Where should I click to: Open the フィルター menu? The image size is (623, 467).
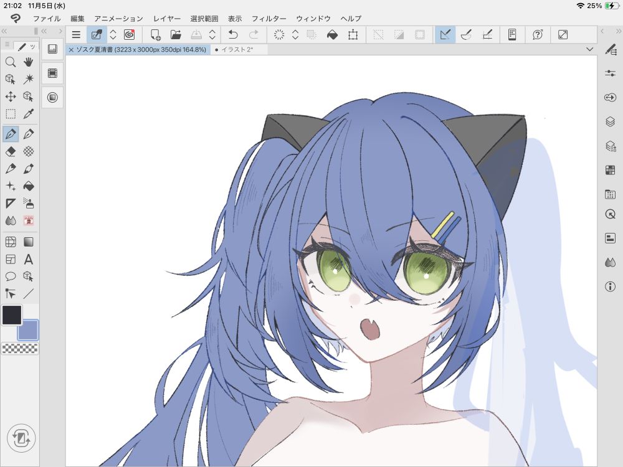pyautogui.click(x=269, y=19)
